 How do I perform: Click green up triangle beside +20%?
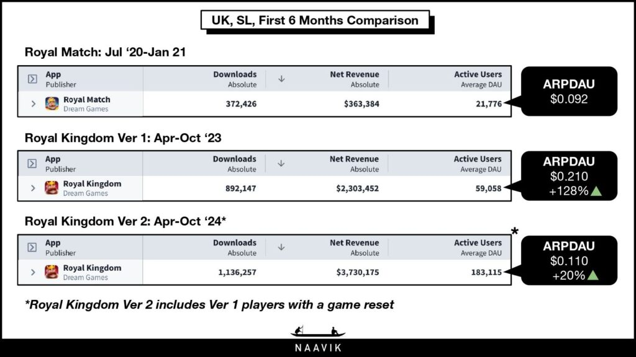coord(593,275)
